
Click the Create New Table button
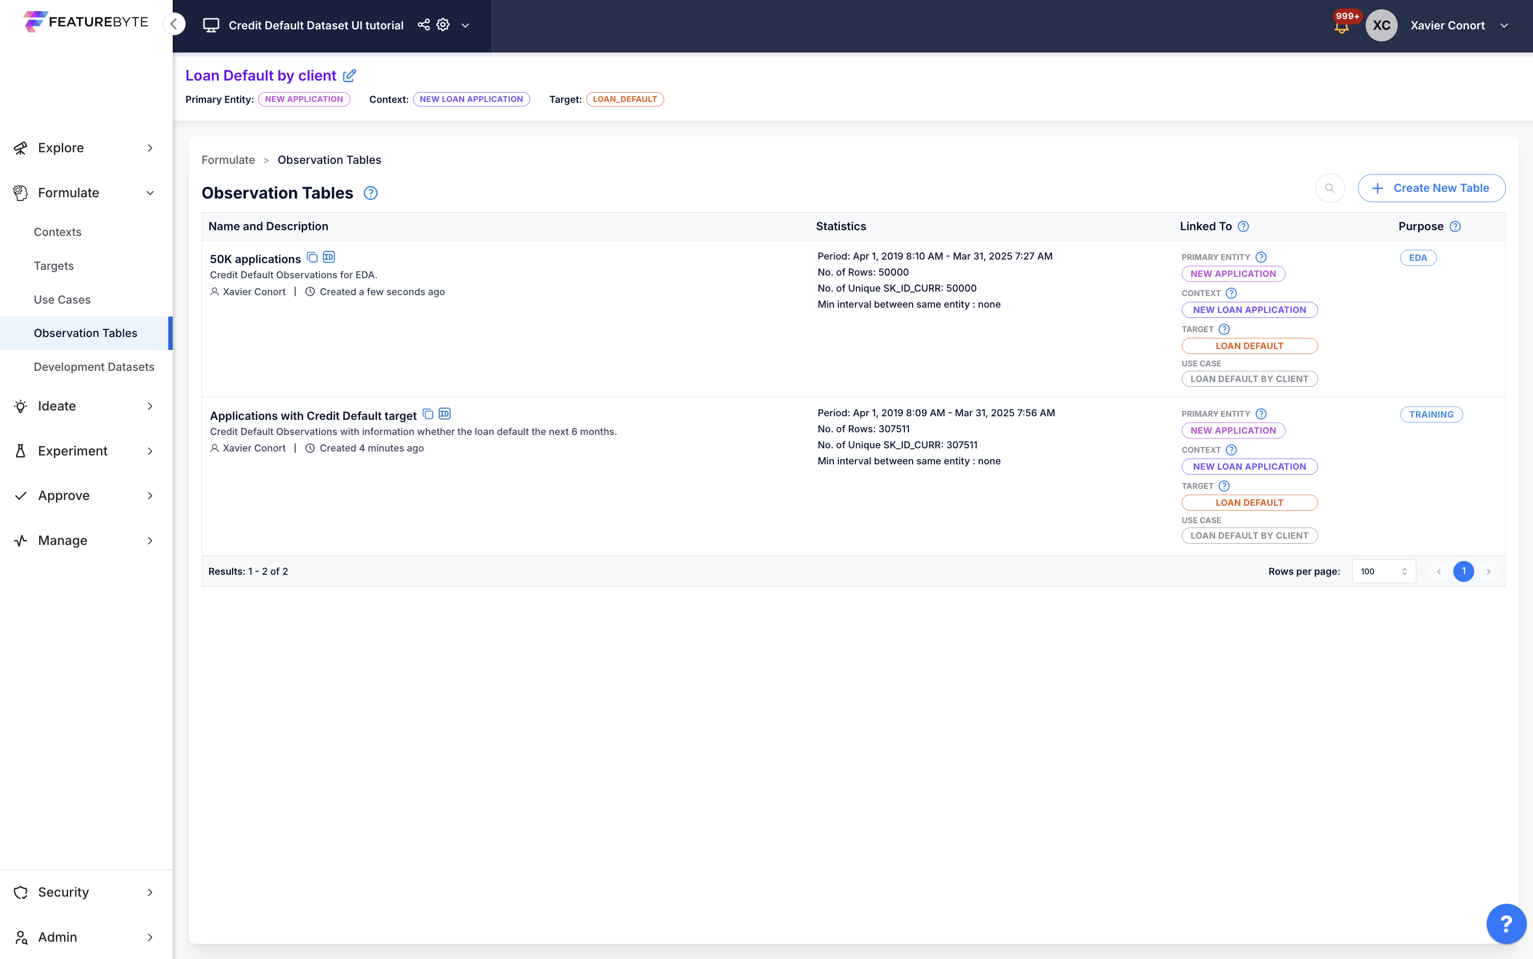tap(1431, 188)
